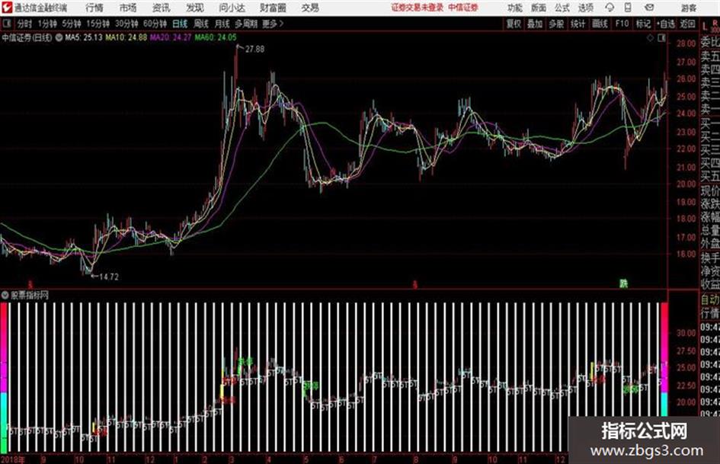Click the 标记 mark button

tap(643, 24)
